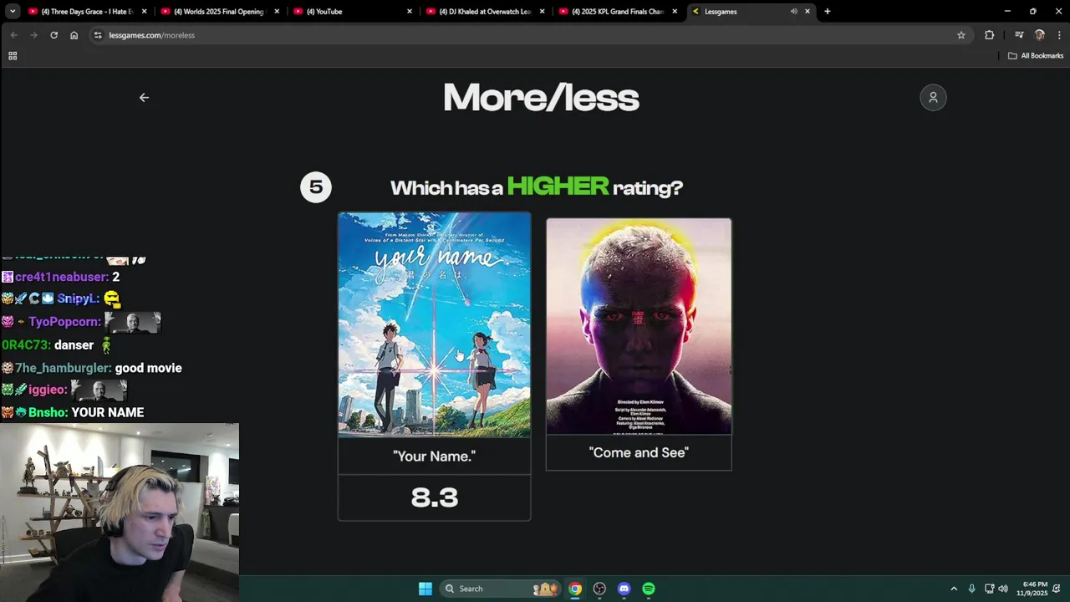The height and width of the screenshot is (602, 1070).
Task: Open Spotify from the taskbar
Action: point(649,589)
